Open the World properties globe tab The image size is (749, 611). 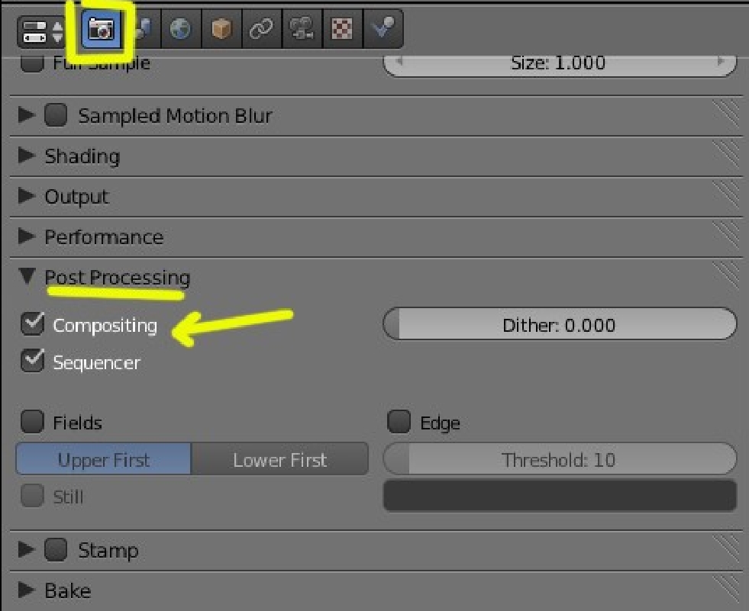(180, 30)
